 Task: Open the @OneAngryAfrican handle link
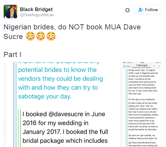[37, 15]
